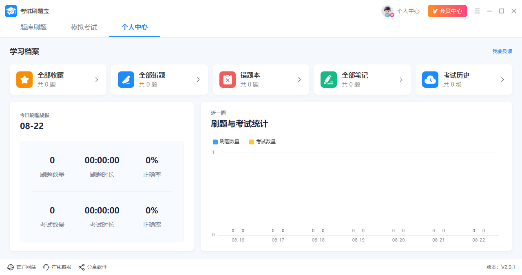This screenshot has width=522, height=275.
Task: Click the blue cloud 考试历史 icon
Action: coord(430,80)
